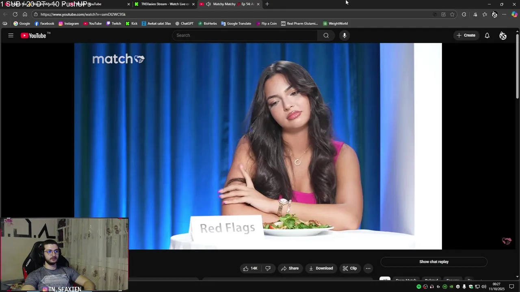520x292 pixels.
Task: Open the Real Pharm Glutami... bookmark
Action: tap(299, 24)
